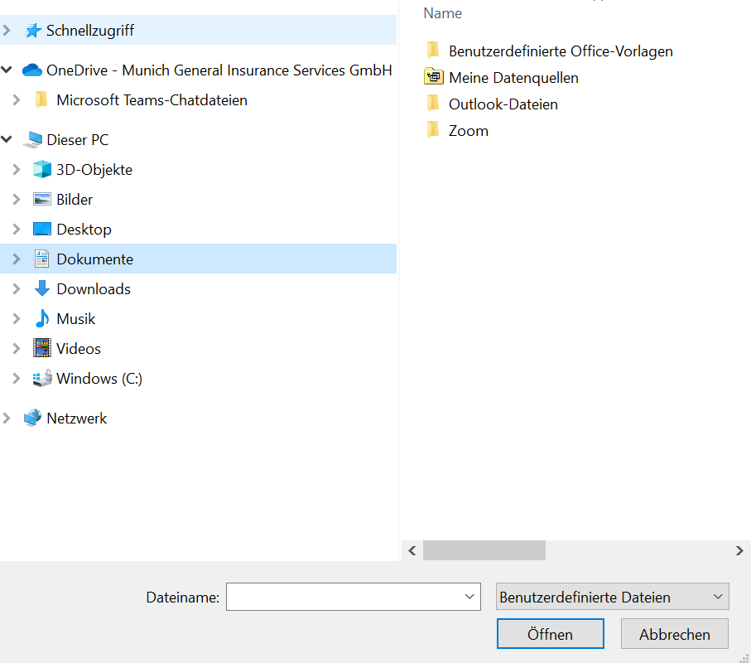Expand the Desktop node

[x=17, y=230]
